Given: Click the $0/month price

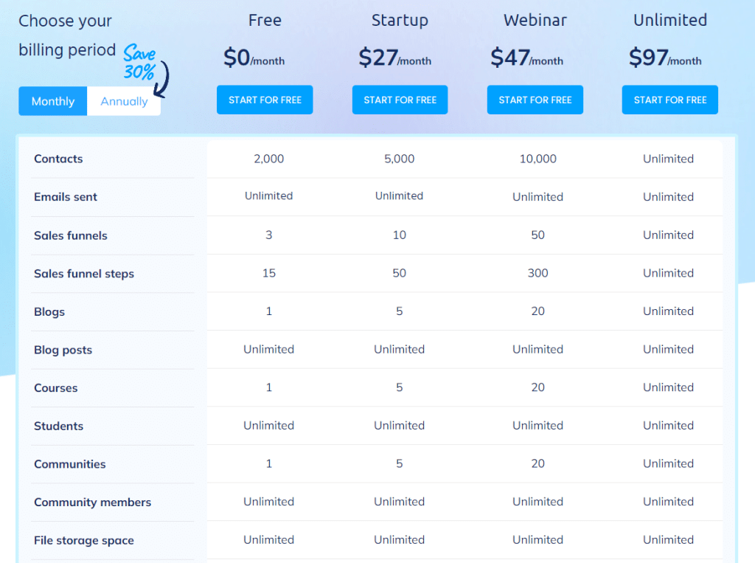Looking at the screenshot, I should click(x=254, y=58).
